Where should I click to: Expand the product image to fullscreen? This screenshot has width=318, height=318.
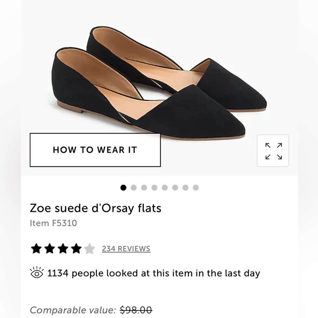[x=273, y=150]
